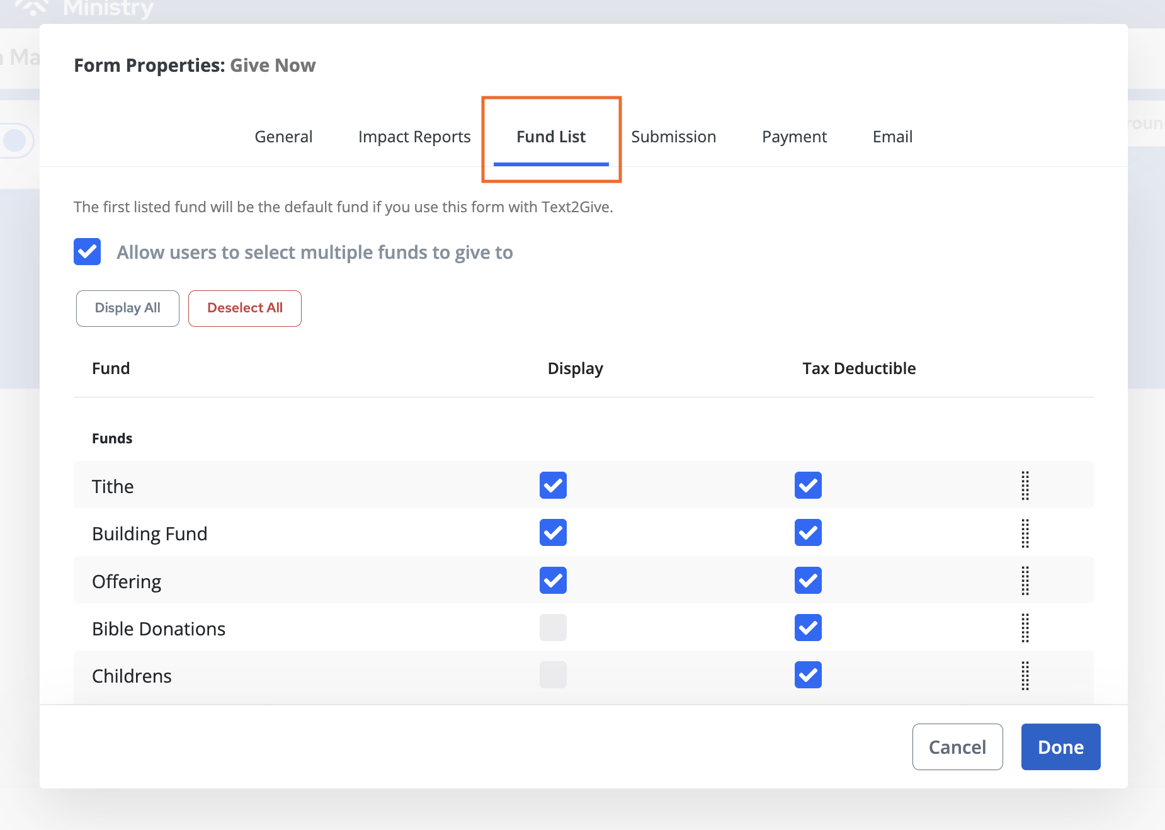Click the Deselect All button
Viewport: 1165px width, 830px height.
click(245, 309)
